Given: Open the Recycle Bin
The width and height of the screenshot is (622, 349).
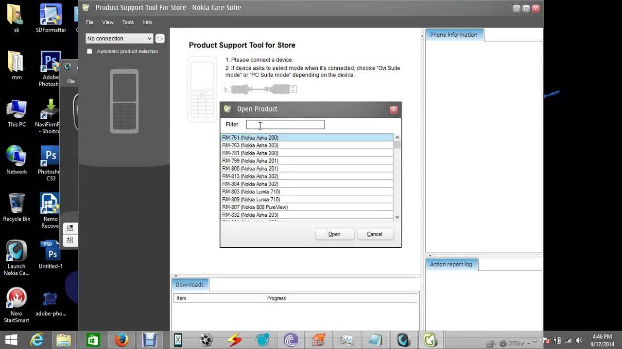Looking at the screenshot, I should pos(17,207).
